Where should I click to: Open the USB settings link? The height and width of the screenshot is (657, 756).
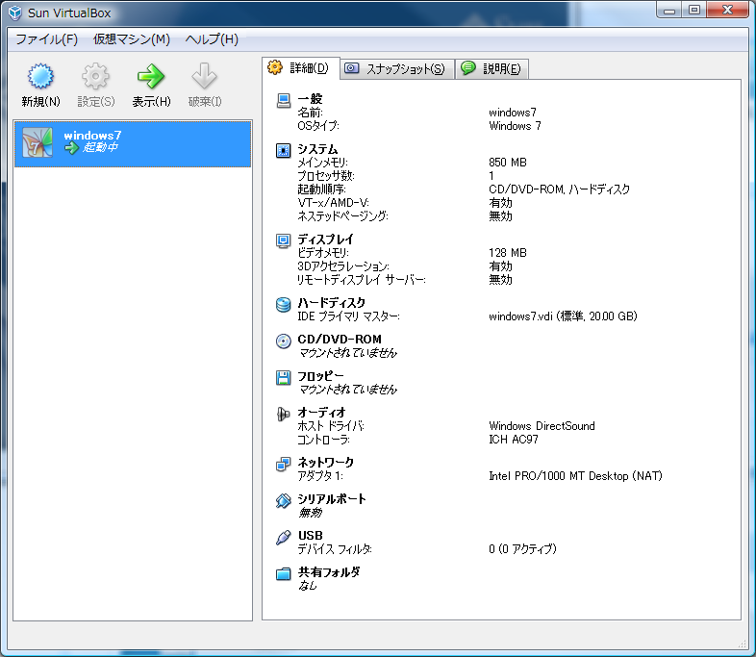(311, 536)
